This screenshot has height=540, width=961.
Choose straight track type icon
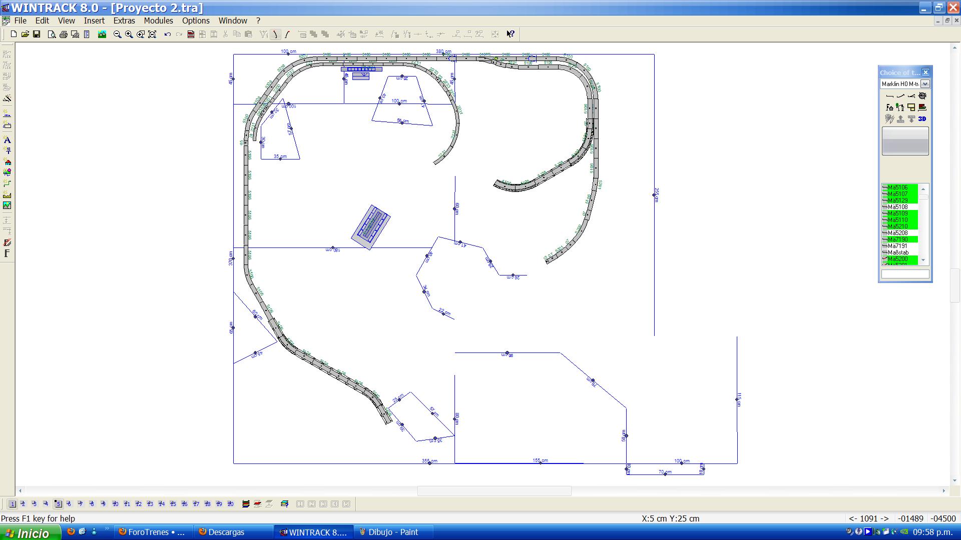(889, 95)
